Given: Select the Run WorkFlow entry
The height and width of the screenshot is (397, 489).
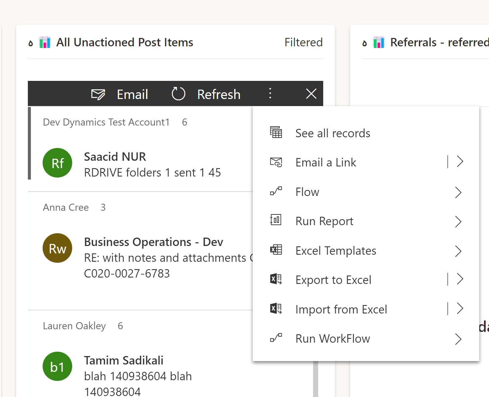Looking at the screenshot, I should point(366,339).
